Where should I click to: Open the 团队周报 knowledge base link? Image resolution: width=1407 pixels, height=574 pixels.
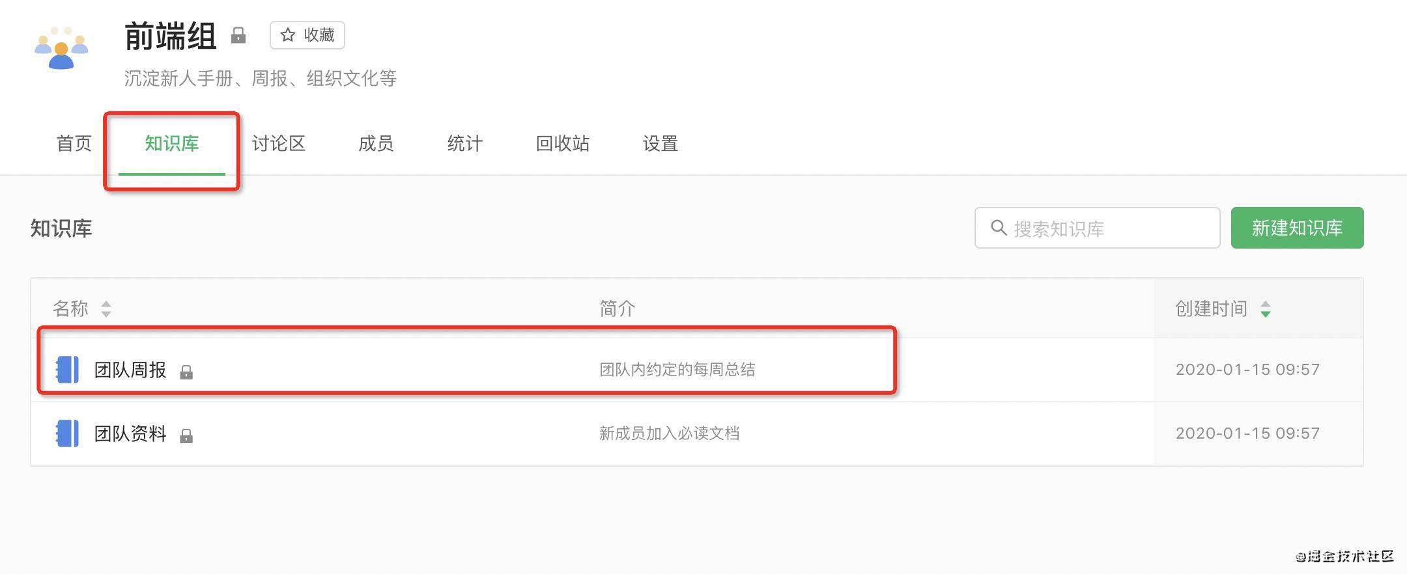[130, 370]
